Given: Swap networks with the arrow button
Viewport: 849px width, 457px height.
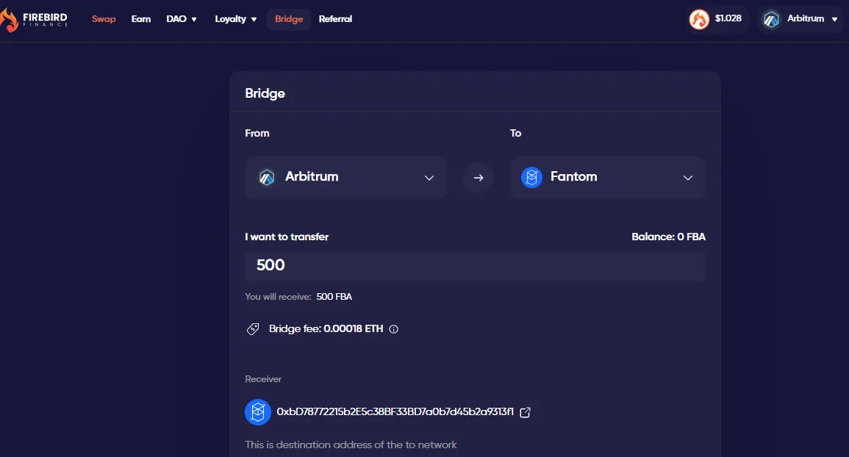Looking at the screenshot, I should tap(478, 178).
